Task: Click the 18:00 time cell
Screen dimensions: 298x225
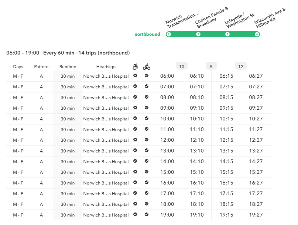Action: click(167, 204)
